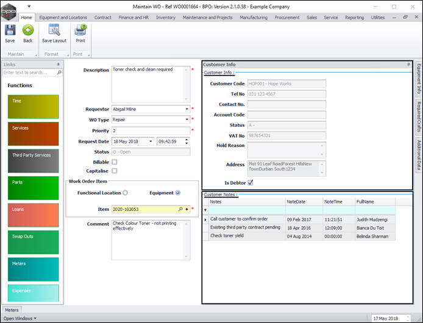Restore the inner document window
The image size is (423, 323).
click(x=405, y=17)
